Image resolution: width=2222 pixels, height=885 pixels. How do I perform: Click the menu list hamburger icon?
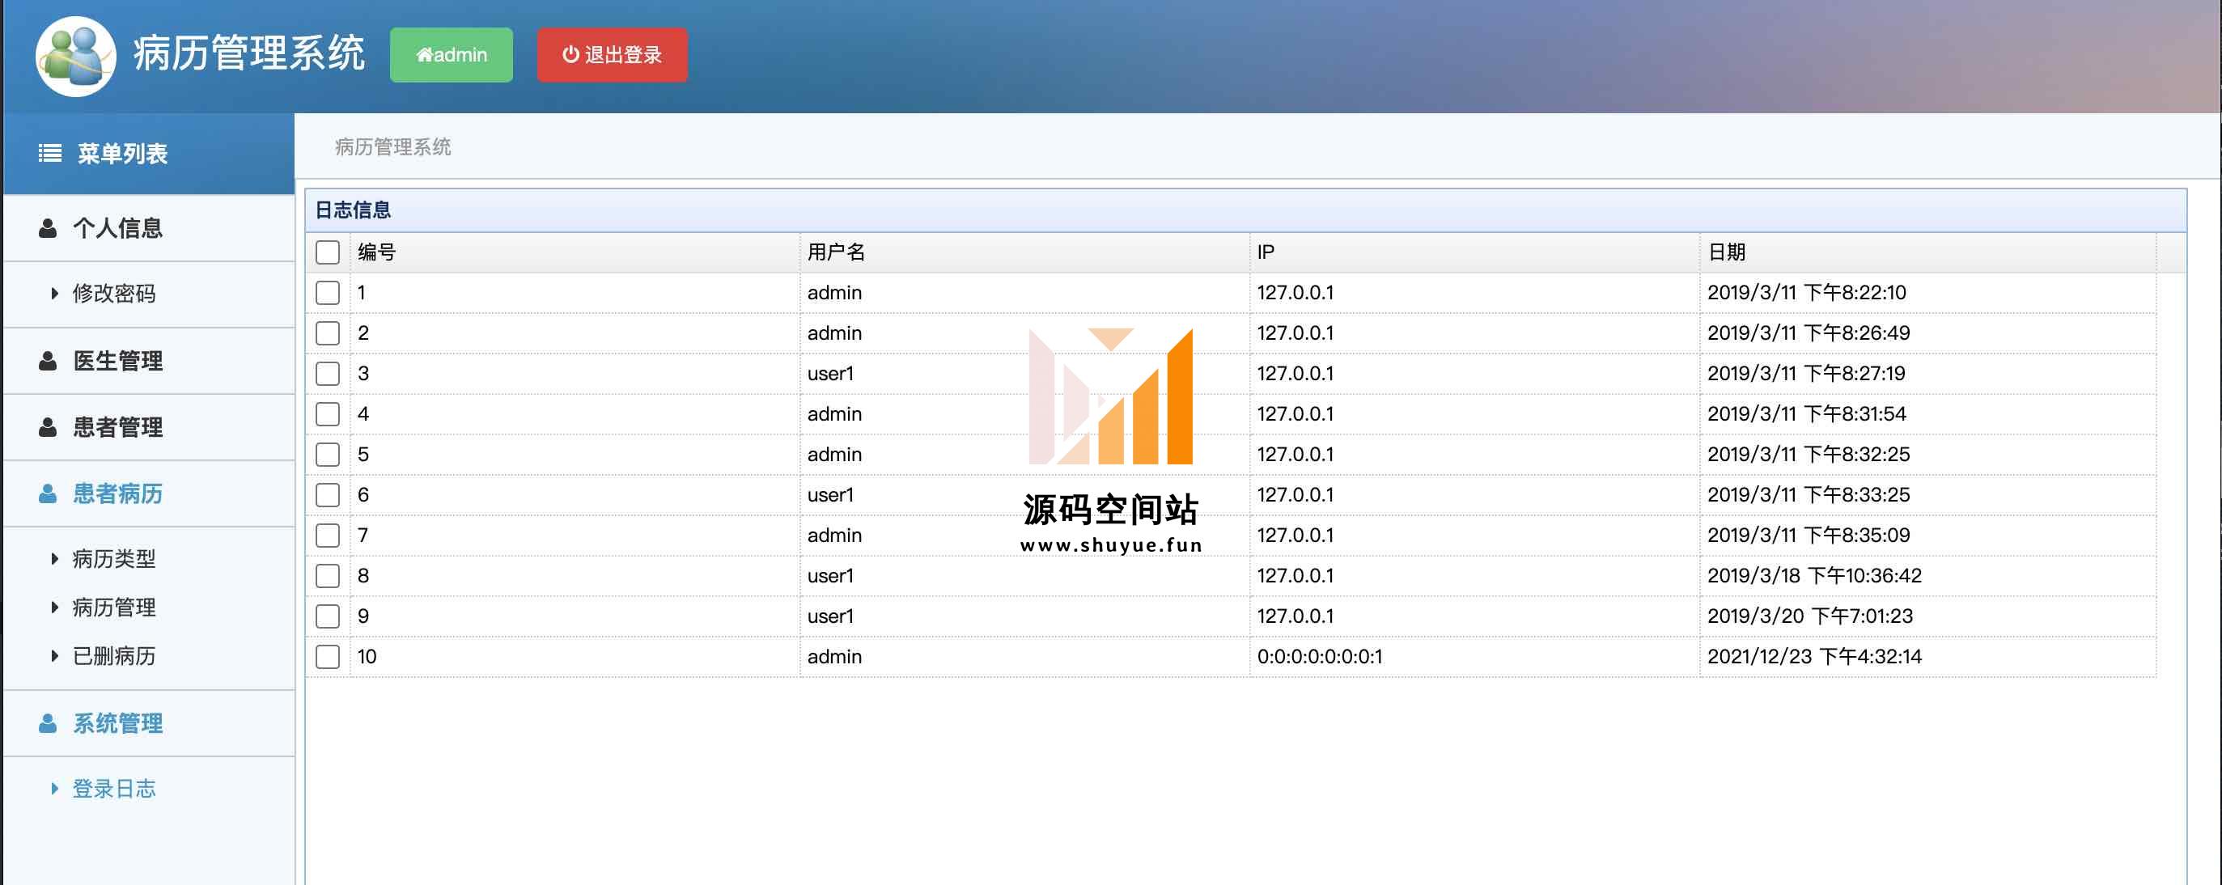(x=50, y=154)
